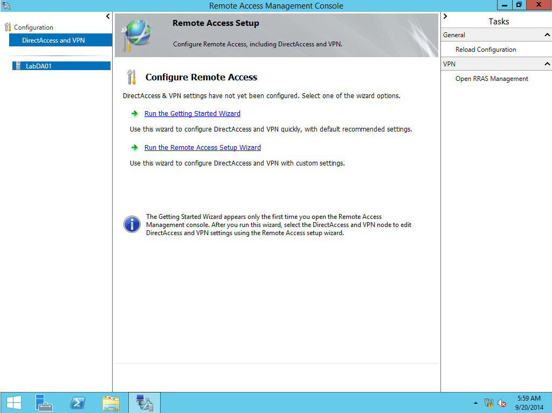
Task: Collapse the VPN tasks section
Action: click(x=547, y=64)
